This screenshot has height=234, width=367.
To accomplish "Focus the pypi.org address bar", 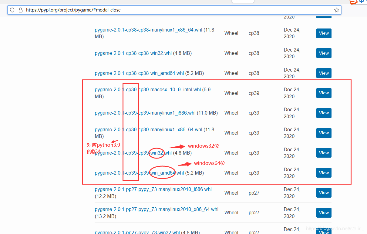I will coord(174,10).
